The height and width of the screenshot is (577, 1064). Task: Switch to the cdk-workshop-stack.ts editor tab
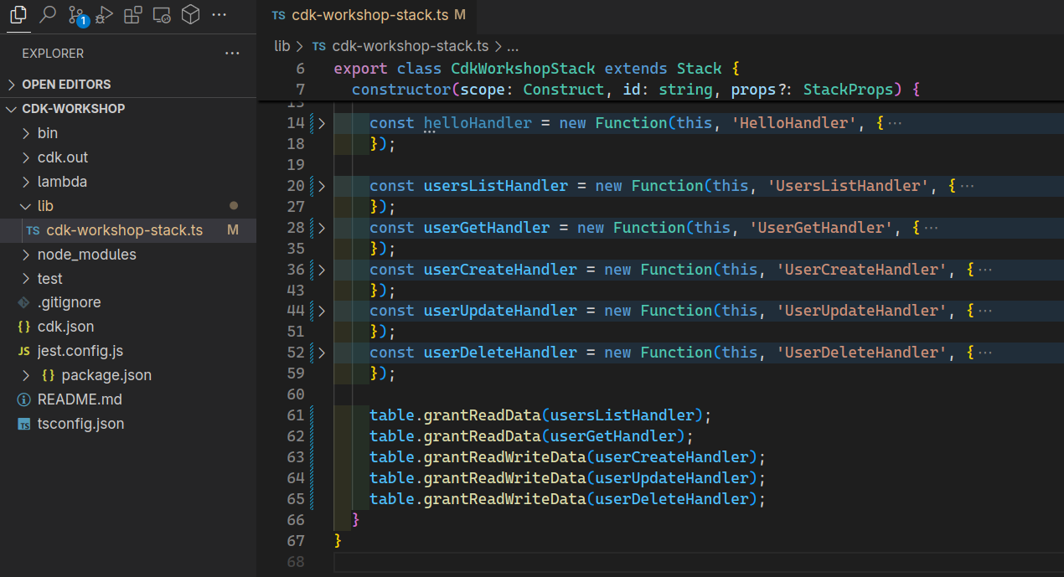[369, 15]
